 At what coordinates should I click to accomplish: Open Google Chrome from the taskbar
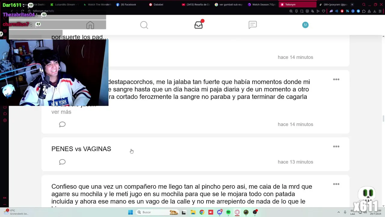point(202,212)
